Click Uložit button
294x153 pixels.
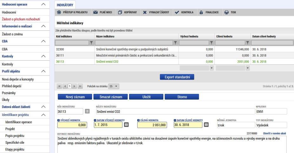click(146, 97)
